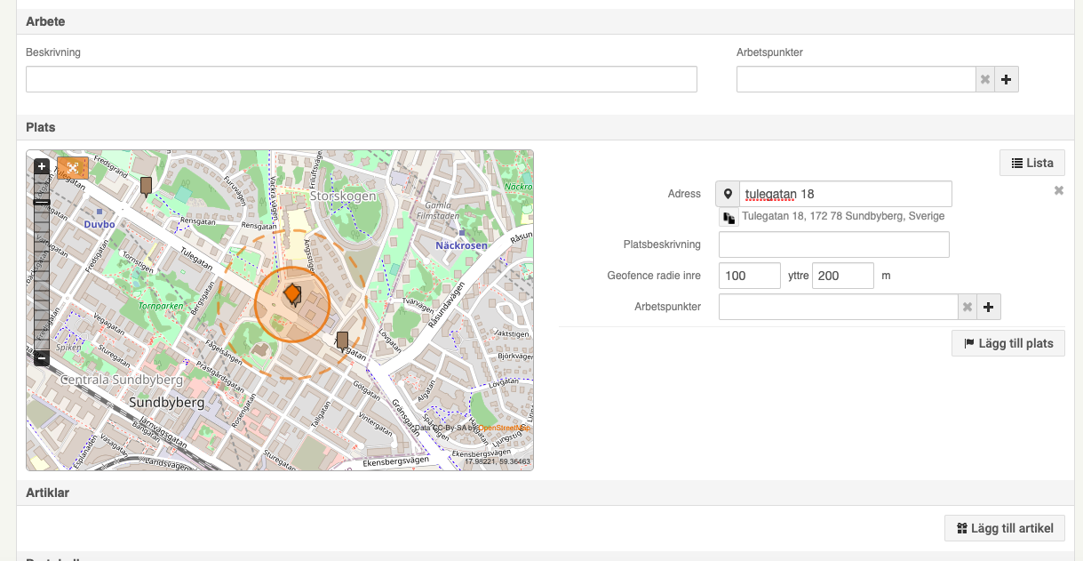Click the OpenStreetMap attribution link
This screenshot has width=1083, height=561.
point(506,428)
